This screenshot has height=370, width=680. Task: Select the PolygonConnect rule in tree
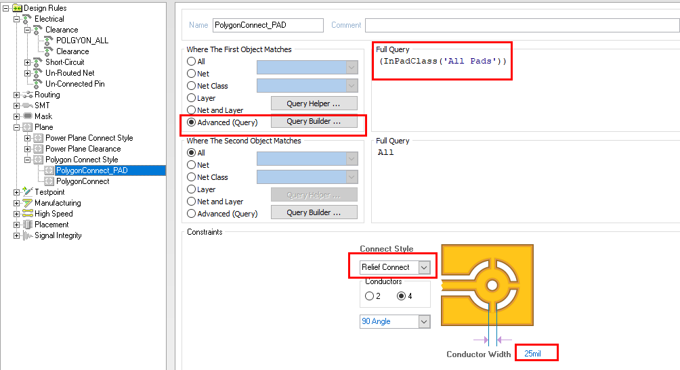tap(83, 181)
